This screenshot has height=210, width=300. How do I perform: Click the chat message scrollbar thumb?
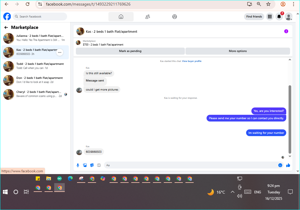coord(290,119)
